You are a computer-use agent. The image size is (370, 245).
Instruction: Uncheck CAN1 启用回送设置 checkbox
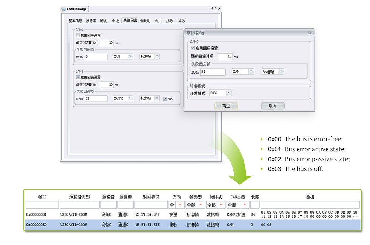coord(78,77)
